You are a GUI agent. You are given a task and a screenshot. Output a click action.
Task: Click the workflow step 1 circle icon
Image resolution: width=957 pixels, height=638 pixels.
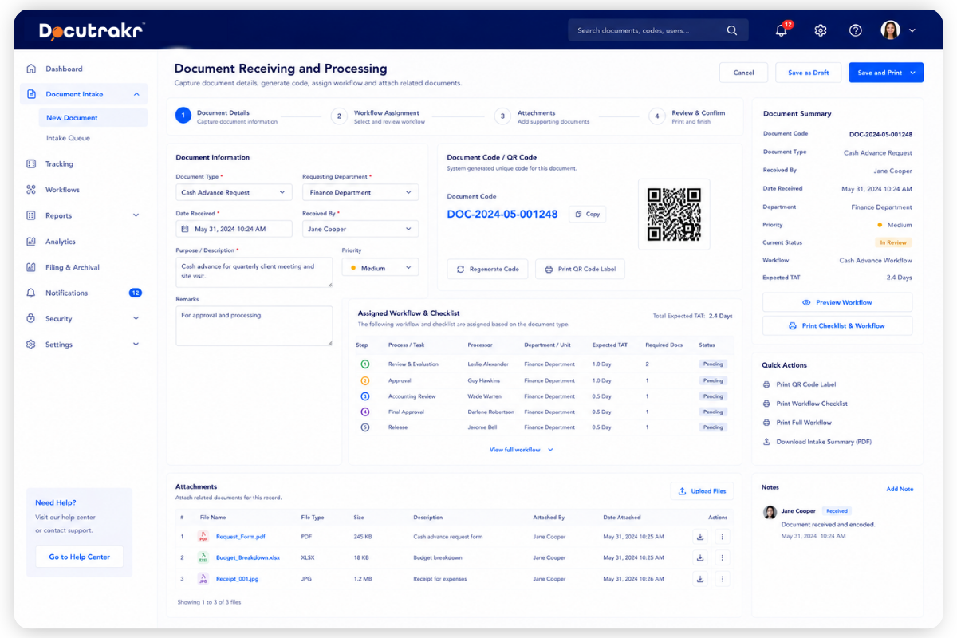pos(365,364)
